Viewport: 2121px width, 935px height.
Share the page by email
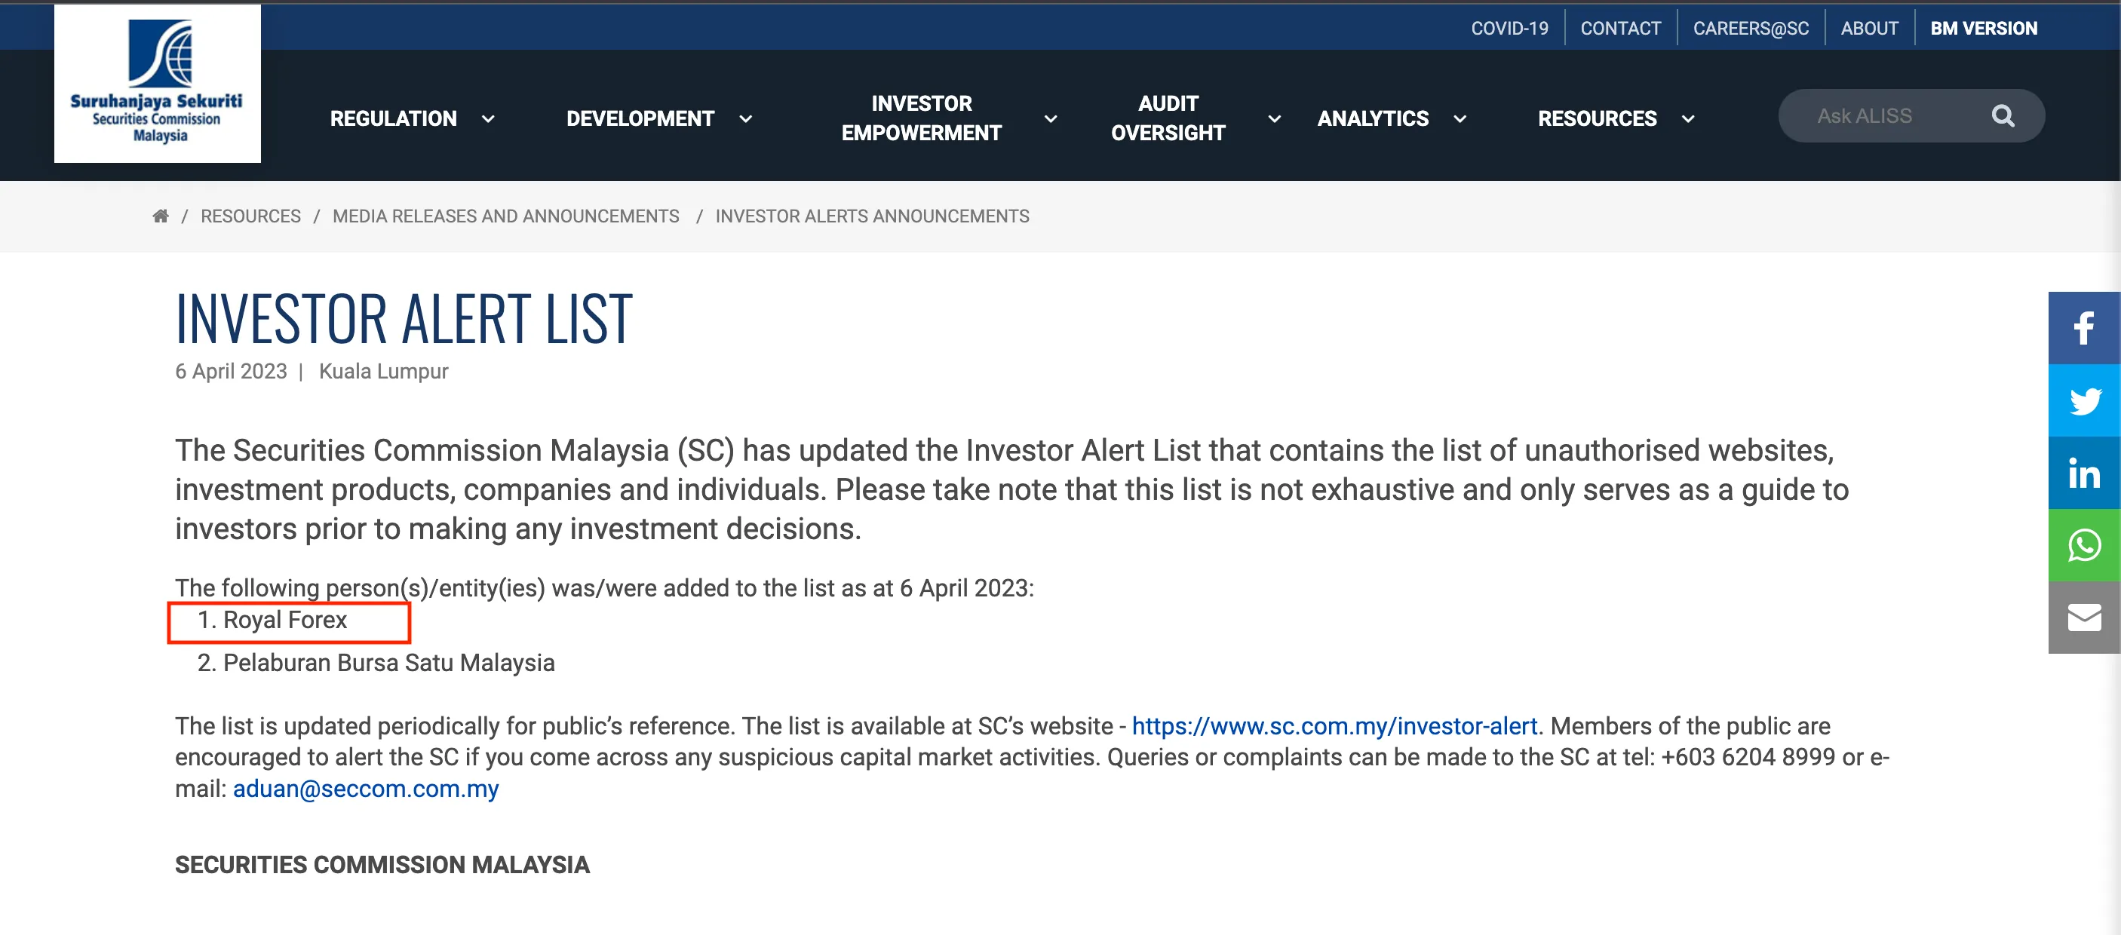[x=2084, y=618]
